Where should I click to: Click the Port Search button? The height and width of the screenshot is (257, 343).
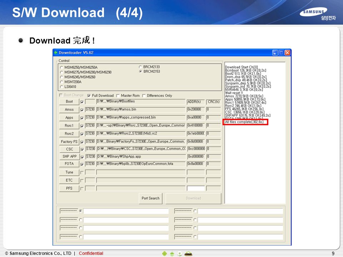pyautogui.click(x=150, y=198)
